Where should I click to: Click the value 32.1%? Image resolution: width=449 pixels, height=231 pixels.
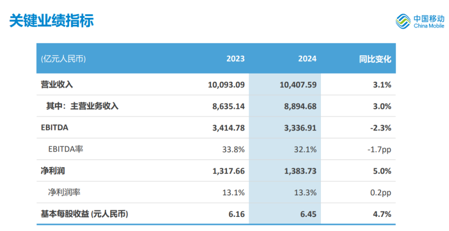[x=305, y=149]
